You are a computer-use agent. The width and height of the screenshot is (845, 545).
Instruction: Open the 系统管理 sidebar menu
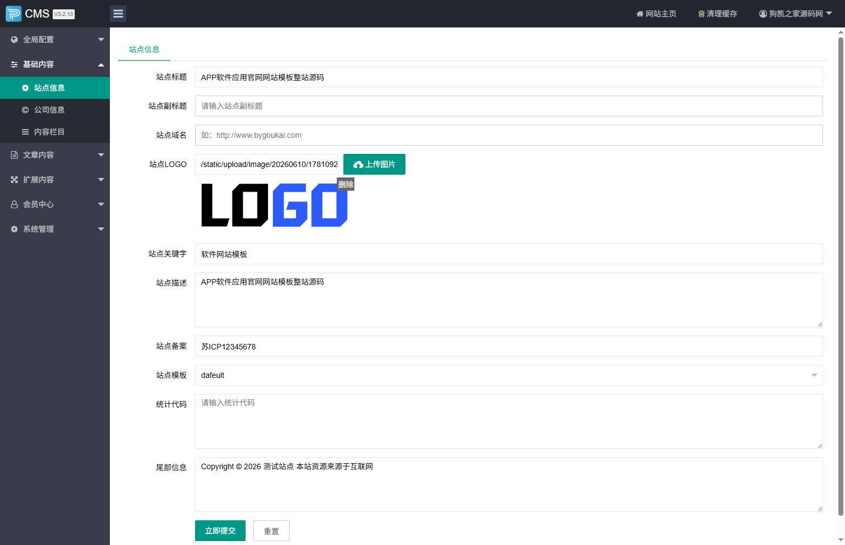(x=55, y=229)
